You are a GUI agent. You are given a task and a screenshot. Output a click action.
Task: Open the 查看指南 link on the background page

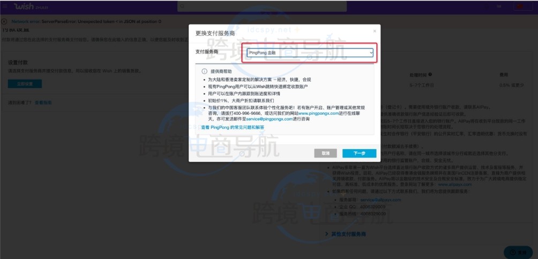point(43,103)
